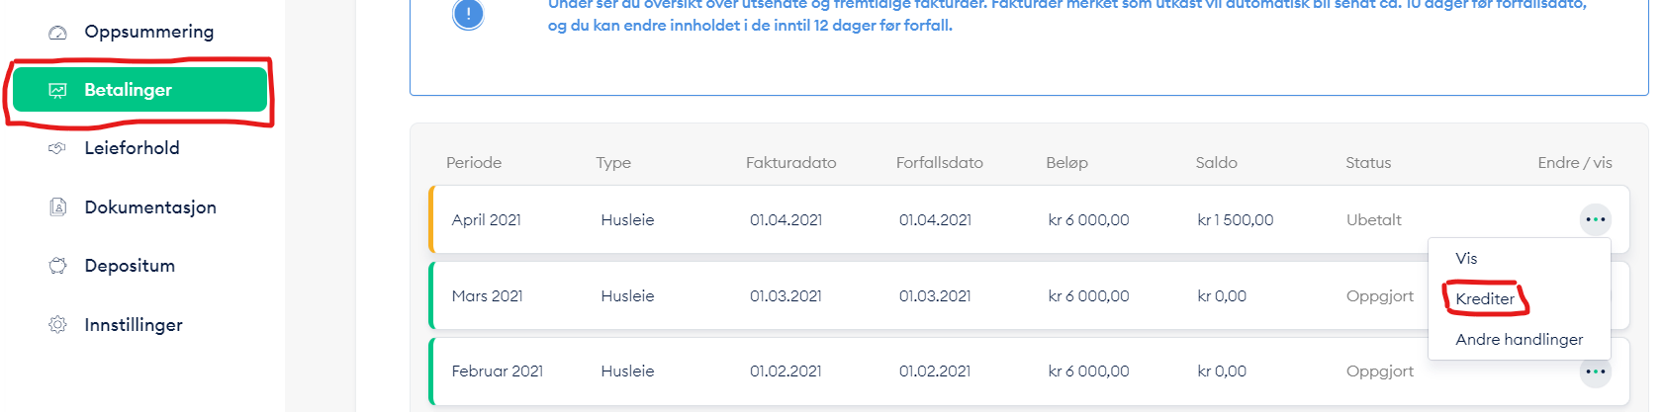
Task: Navigate to Depositum section
Action: [130, 266]
